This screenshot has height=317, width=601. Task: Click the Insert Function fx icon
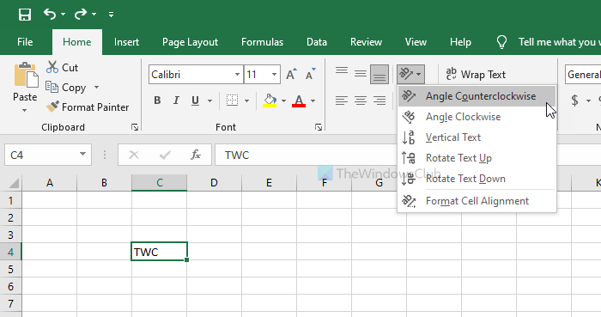point(196,155)
